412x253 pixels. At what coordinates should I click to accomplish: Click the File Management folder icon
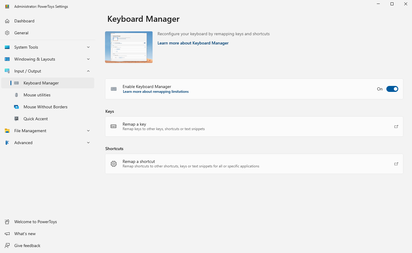(x=7, y=131)
